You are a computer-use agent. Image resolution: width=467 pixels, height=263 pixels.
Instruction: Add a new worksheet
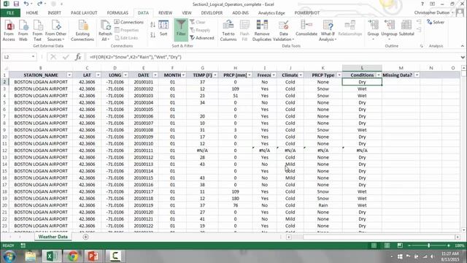[x=85, y=237]
